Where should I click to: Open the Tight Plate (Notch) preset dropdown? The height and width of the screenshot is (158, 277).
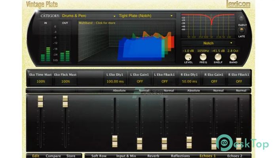click(x=146, y=16)
